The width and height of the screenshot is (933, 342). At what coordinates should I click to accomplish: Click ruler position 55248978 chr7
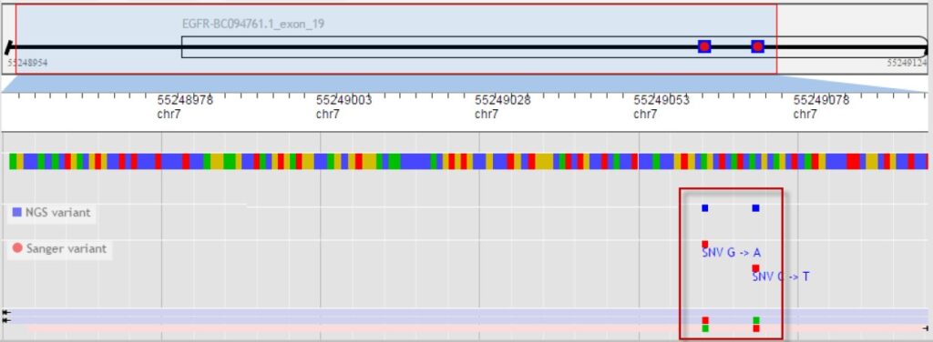pyautogui.click(x=185, y=107)
